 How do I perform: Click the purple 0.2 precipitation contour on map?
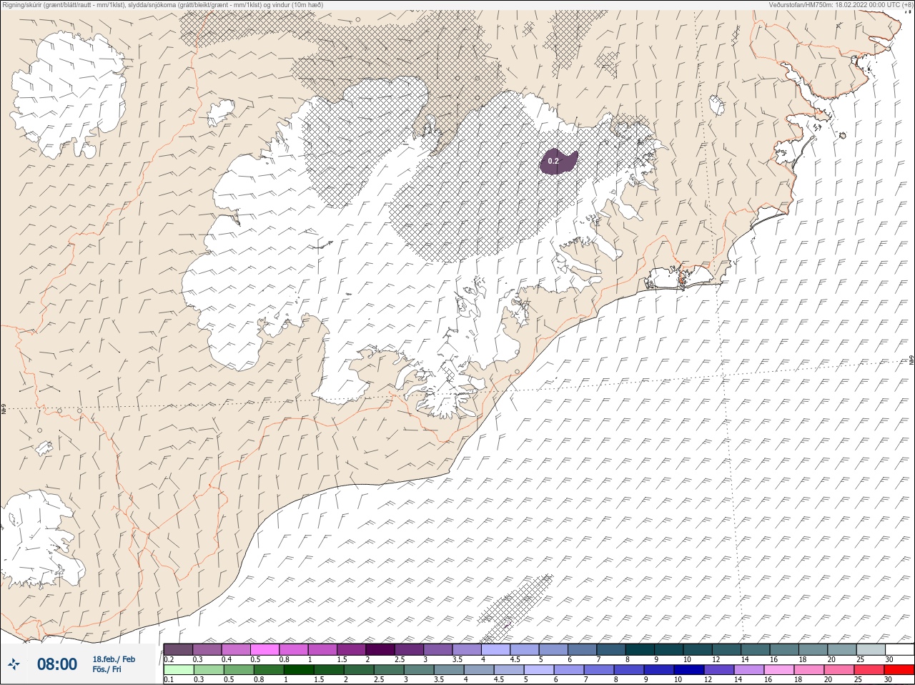558,162
